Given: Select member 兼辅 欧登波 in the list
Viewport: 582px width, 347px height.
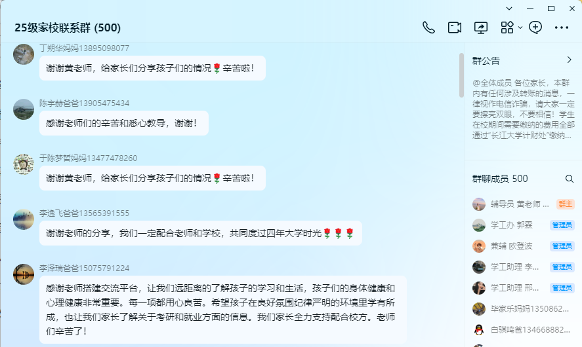Looking at the screenshot, I should pyautogui.click(x=524, y=246).
